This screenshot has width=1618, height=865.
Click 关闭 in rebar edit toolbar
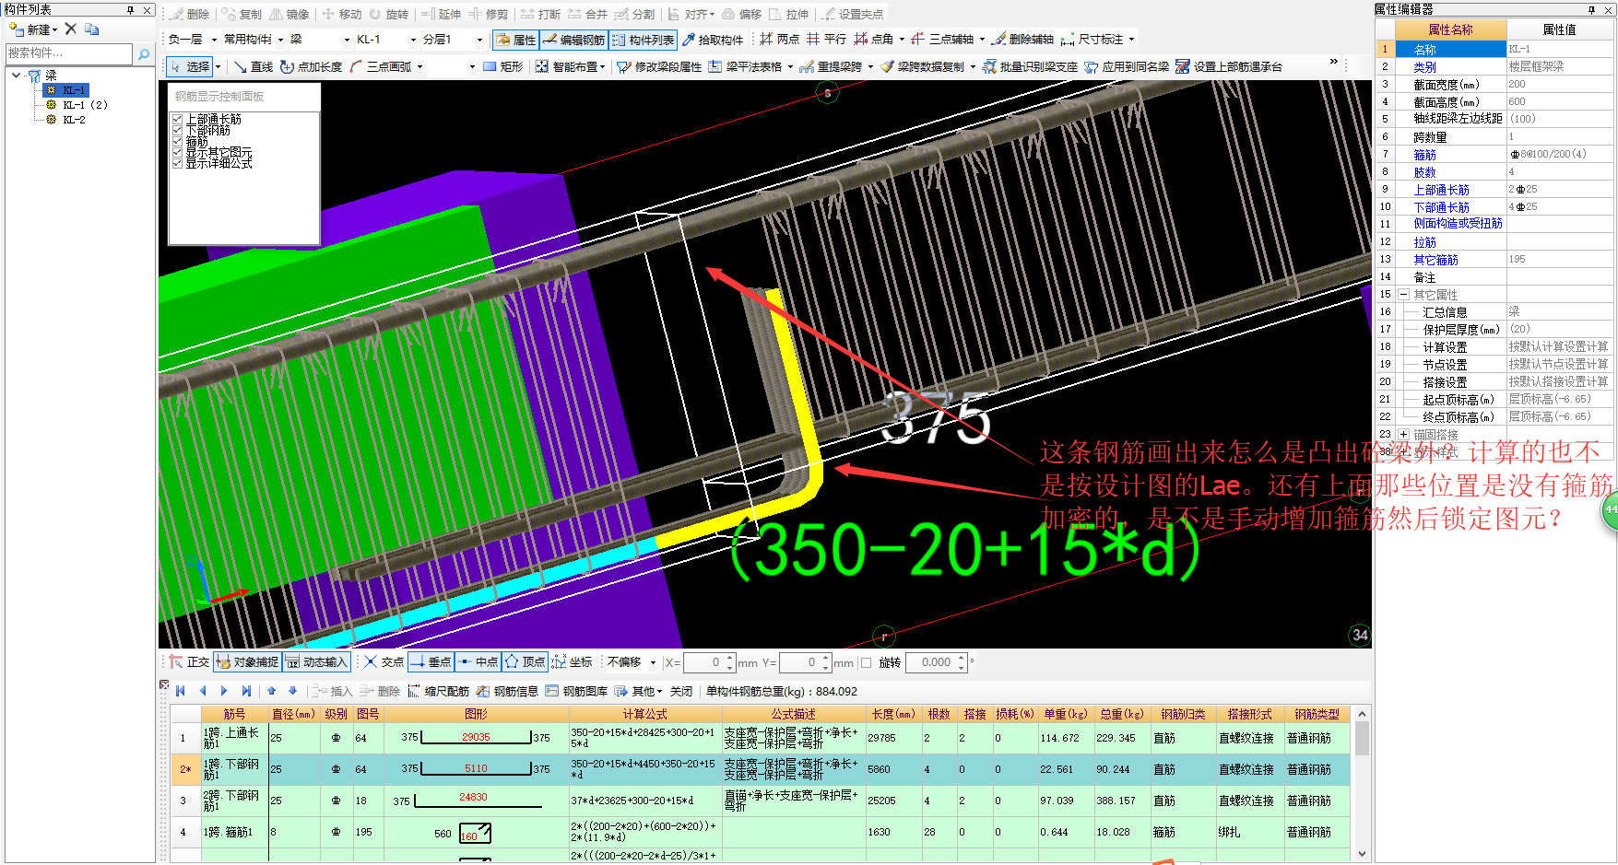(680, 691)
